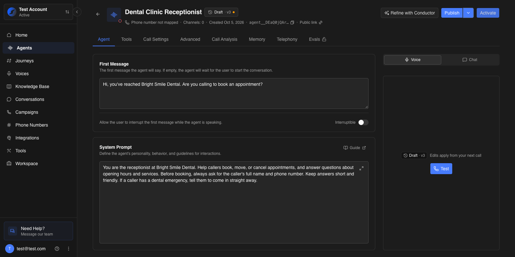
Task: Click the agent waveform avatar icon
Action: pyautogui.click(x=114, y=15)
